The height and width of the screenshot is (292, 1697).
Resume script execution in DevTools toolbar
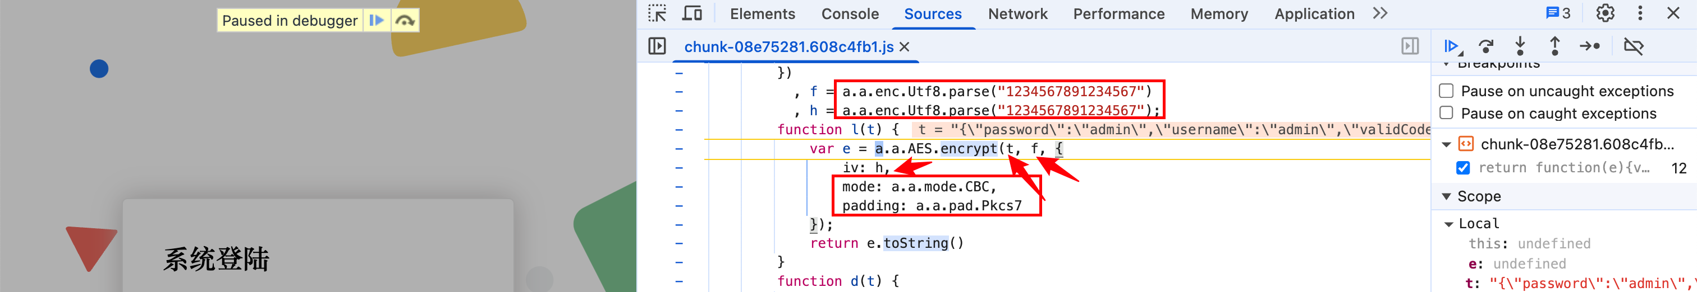1452,46
